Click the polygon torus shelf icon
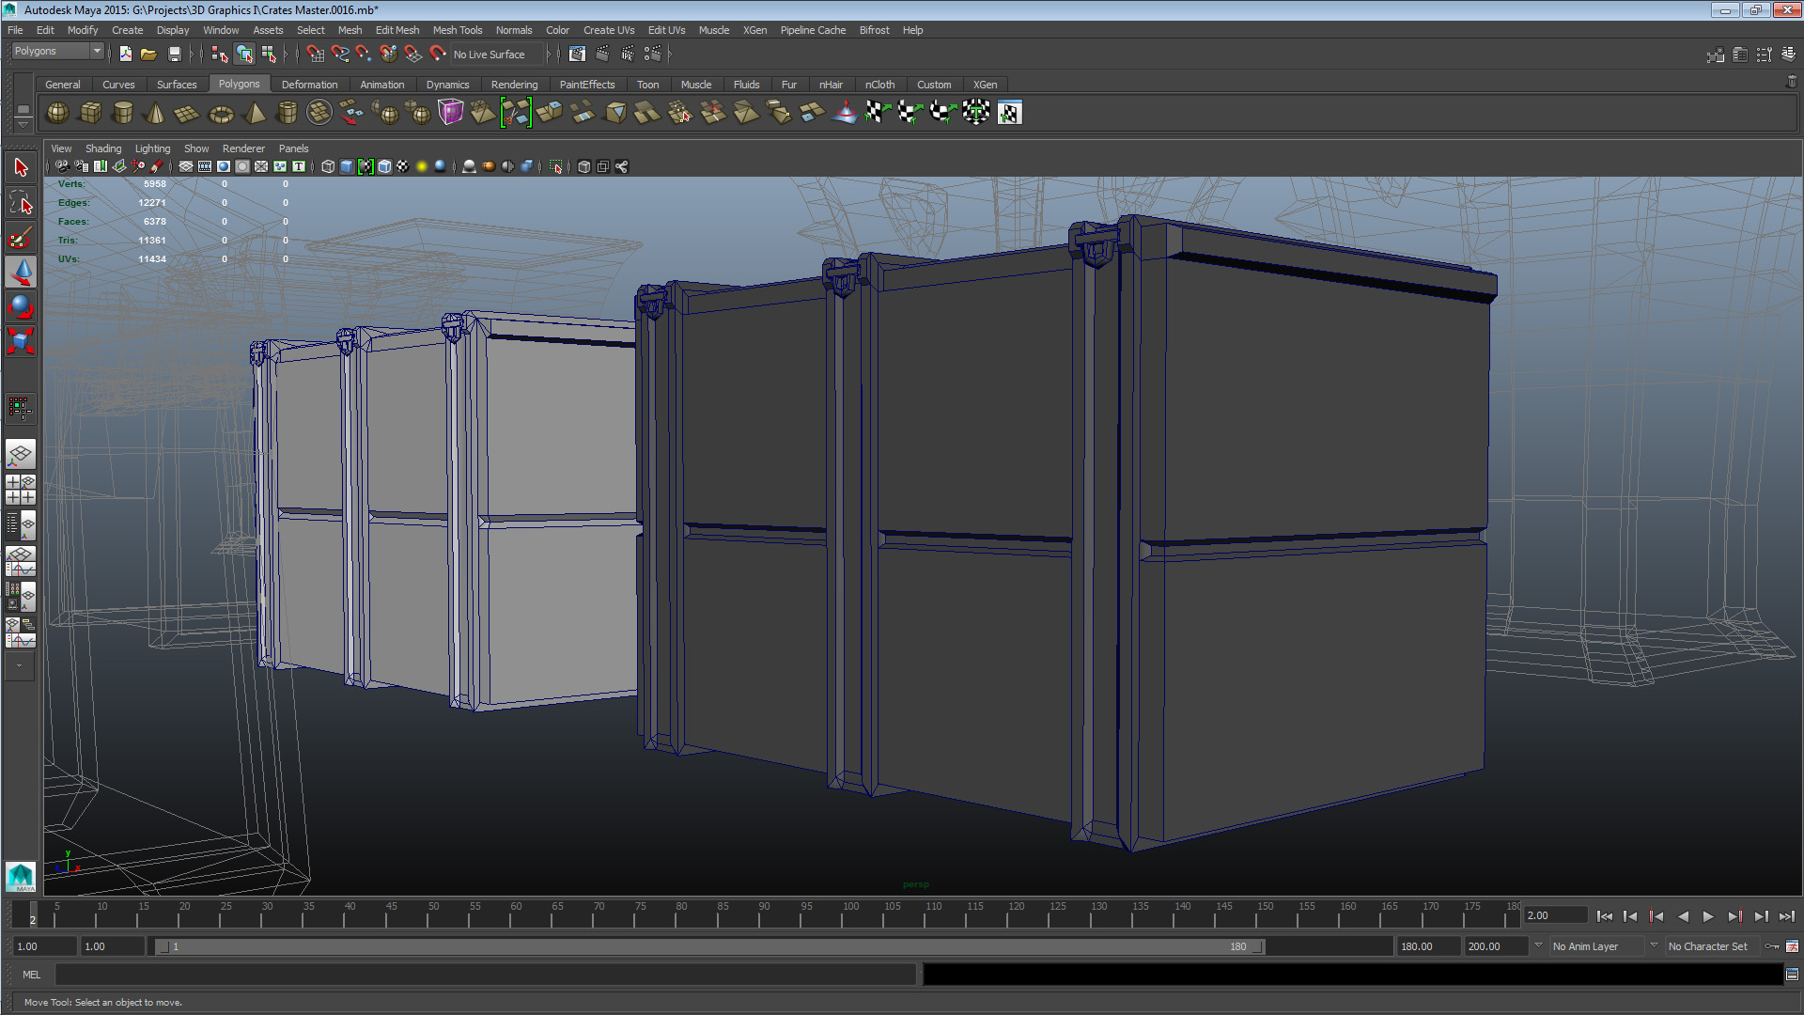 (221, 114)
